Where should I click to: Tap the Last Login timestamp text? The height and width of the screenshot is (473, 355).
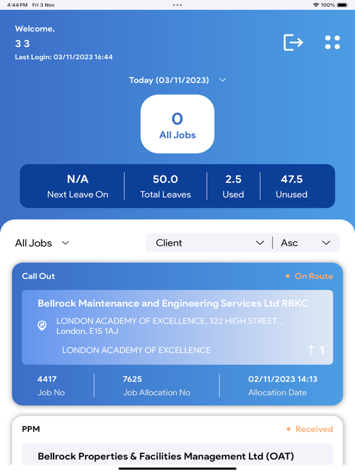click(x=63, y=57)
